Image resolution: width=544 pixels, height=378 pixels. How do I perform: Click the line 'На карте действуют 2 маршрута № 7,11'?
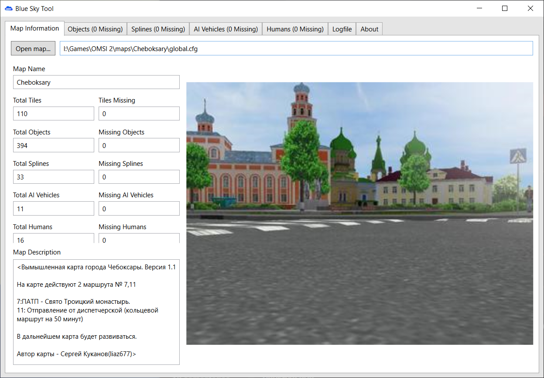click(x=77, y=284)
